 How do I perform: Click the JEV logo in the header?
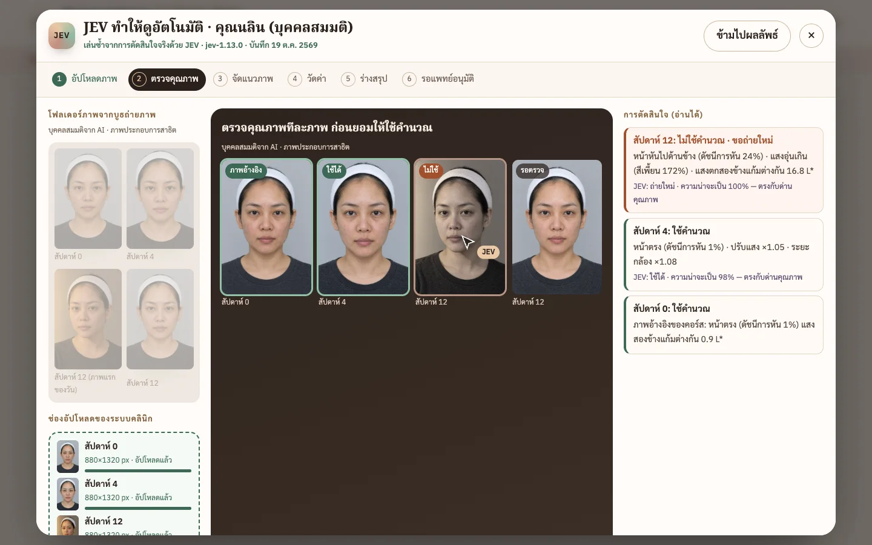62,36
